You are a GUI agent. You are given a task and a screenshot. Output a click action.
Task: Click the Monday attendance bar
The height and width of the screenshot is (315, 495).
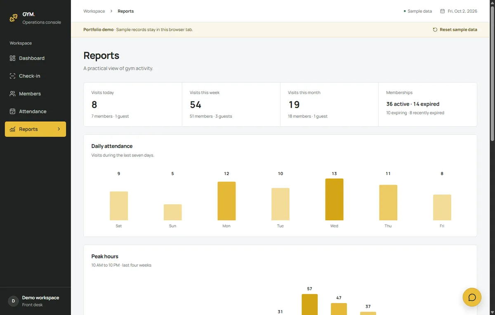tap(226, 201)
